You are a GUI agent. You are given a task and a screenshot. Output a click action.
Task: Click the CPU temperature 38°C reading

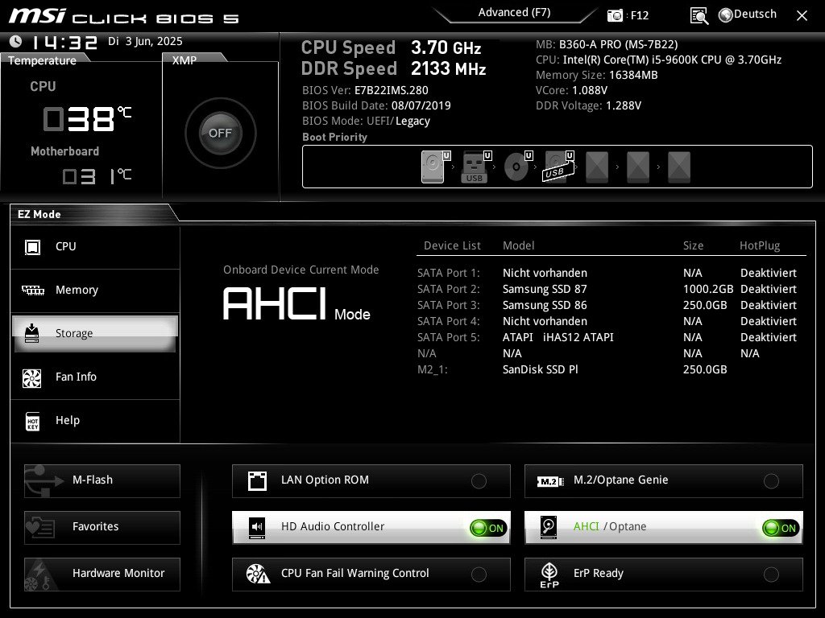click(x=87, y=119)
